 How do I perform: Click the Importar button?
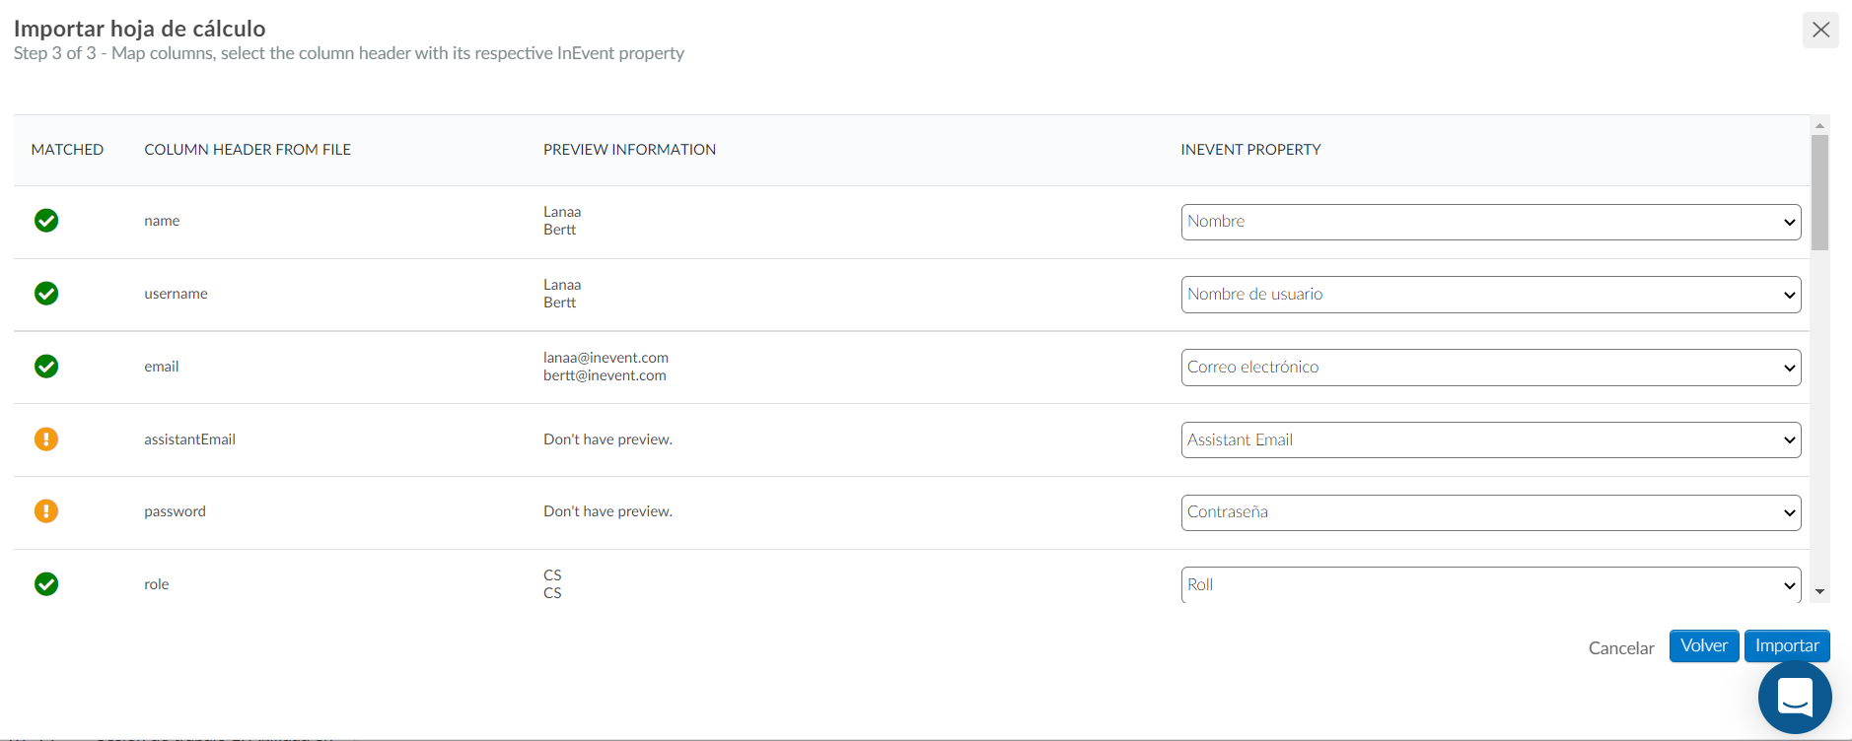[x=1787, y=646]
